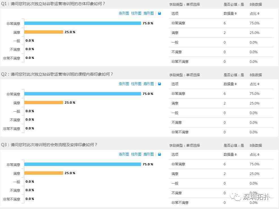
Task: Switch Q2 chart to 扇形图 view
Action: click(x=149, y=84)
